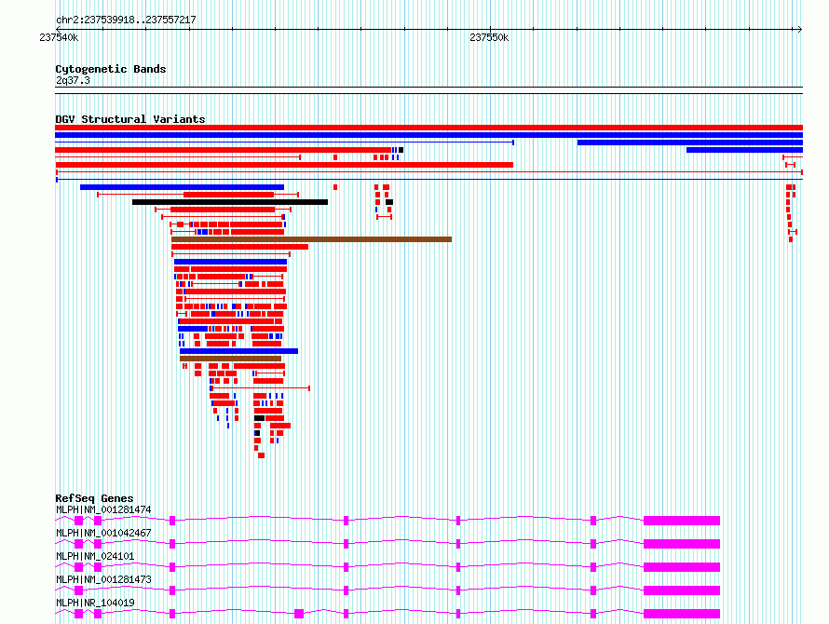Image resolution: width=829 pixels, height=624 pixels.
Task: Open the Cytogenetic Bands track title
Action: click(111, 69)
